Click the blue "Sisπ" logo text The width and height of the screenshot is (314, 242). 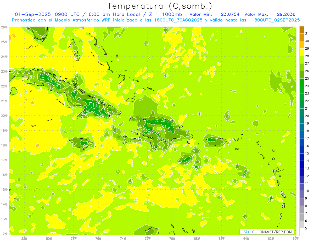(248, 232)
